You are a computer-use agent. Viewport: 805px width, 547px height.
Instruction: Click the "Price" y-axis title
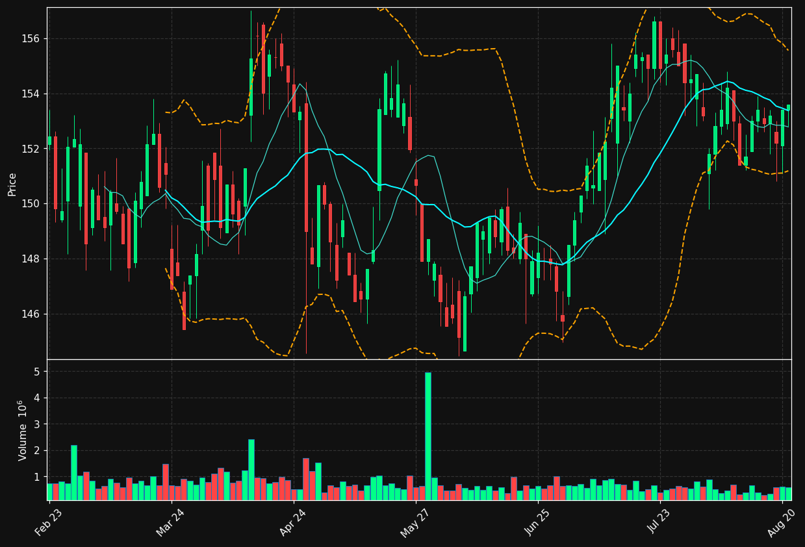pos(12,184)
